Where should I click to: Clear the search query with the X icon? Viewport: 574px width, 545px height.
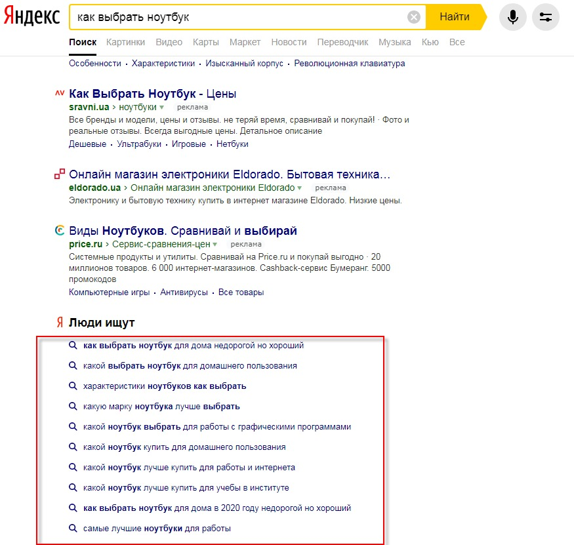pos(414,17)
